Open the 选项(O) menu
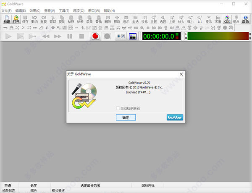This screenshot has width=252, height=193. [79, 11]
